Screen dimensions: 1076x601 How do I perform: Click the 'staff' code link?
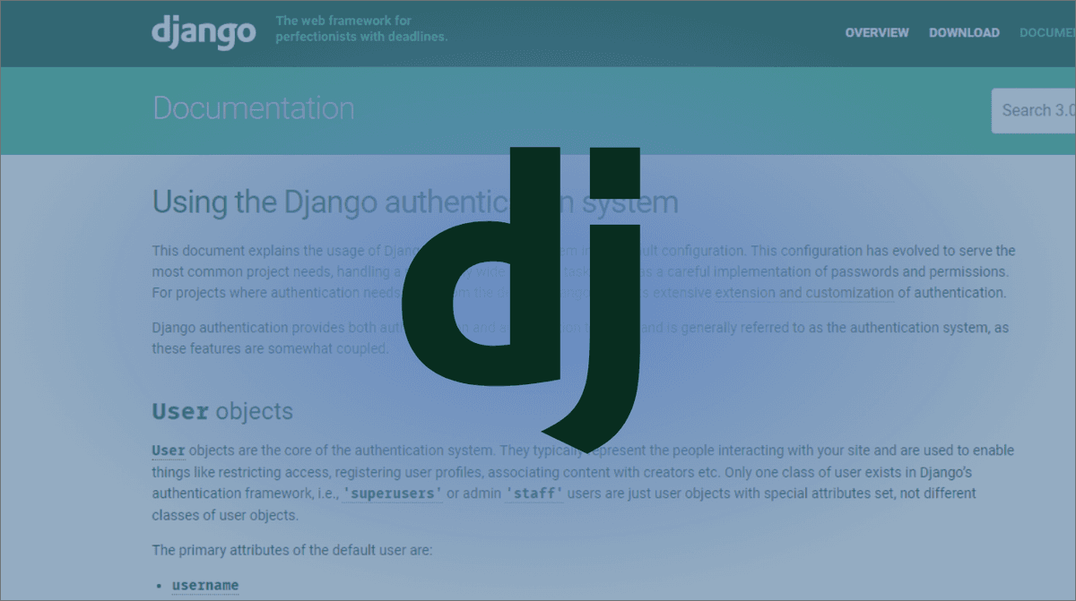click(534, 494)
